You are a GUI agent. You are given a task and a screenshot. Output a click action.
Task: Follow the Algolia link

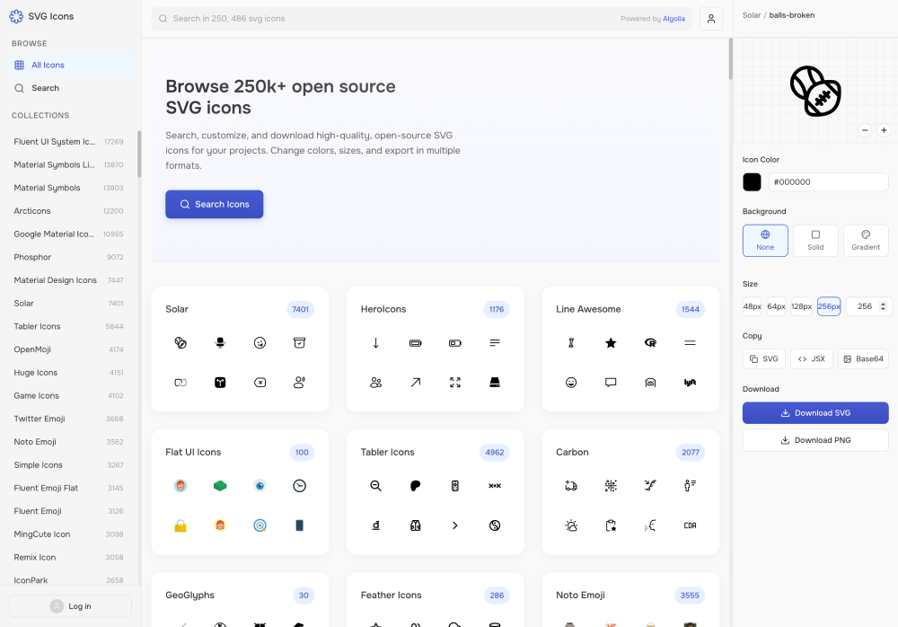pyautogui.click(x=673, y=19)
